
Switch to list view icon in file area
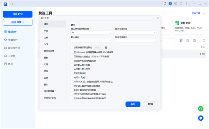click(181, 40)
